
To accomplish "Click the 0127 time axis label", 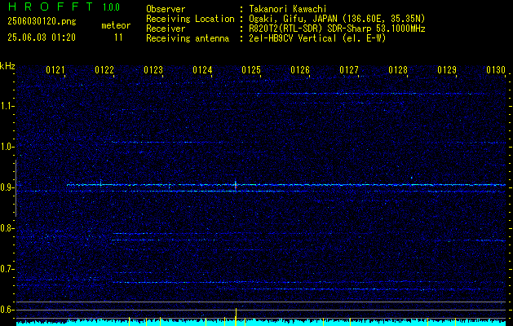I will click(x=349, y=70).
